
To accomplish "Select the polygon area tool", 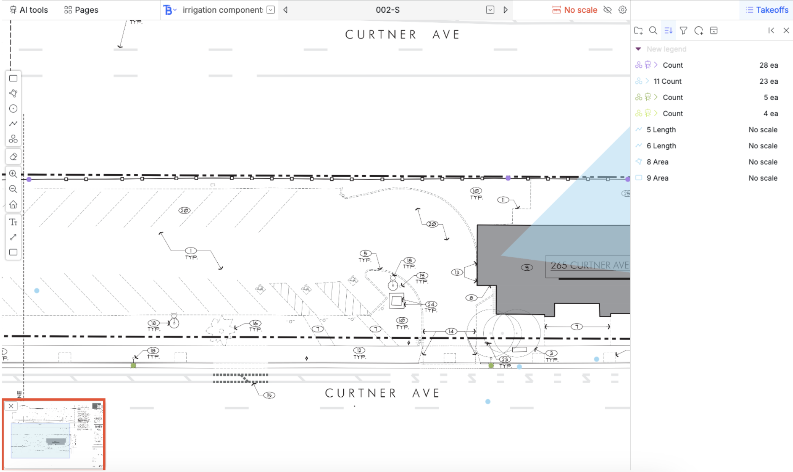I will (14, 93).
